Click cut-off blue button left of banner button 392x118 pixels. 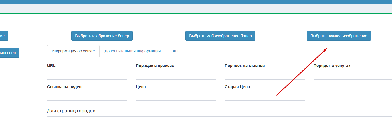(4, 36)
